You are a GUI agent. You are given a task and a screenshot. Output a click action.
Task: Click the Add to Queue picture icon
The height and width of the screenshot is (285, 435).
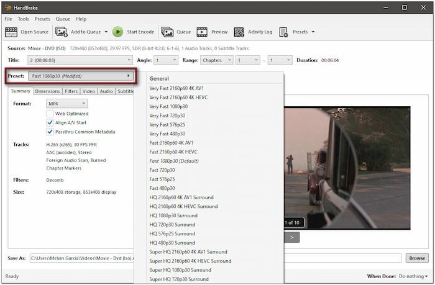pos(62,32)
